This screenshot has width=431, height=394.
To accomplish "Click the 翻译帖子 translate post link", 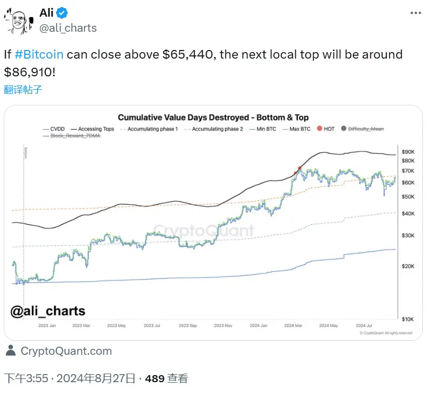I will [x=23, y=90].
